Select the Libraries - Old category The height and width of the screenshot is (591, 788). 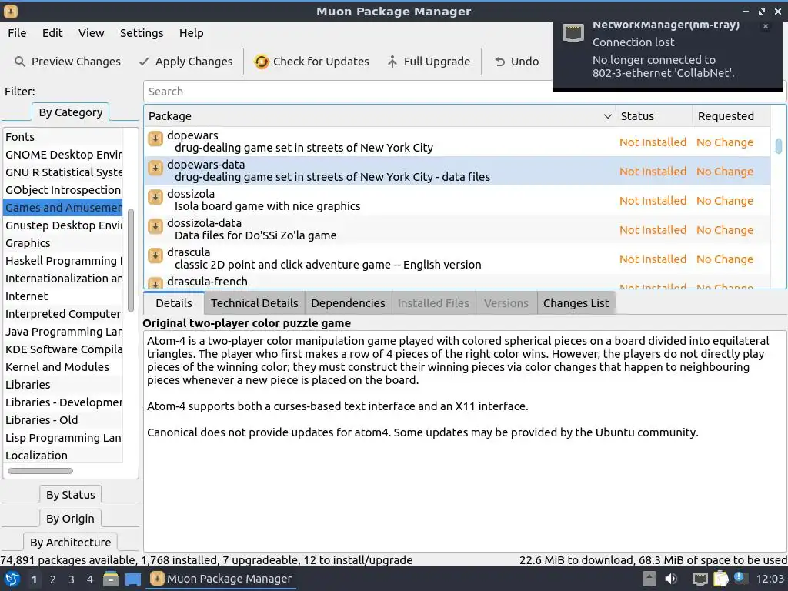coord(63,419)
